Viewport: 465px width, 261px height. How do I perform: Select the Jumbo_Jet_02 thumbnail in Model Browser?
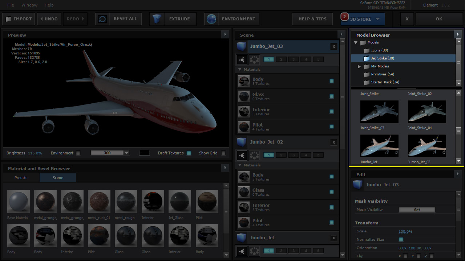point(427,146)
